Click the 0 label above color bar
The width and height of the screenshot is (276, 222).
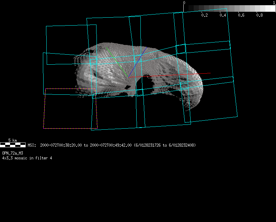tap(184, 2)
